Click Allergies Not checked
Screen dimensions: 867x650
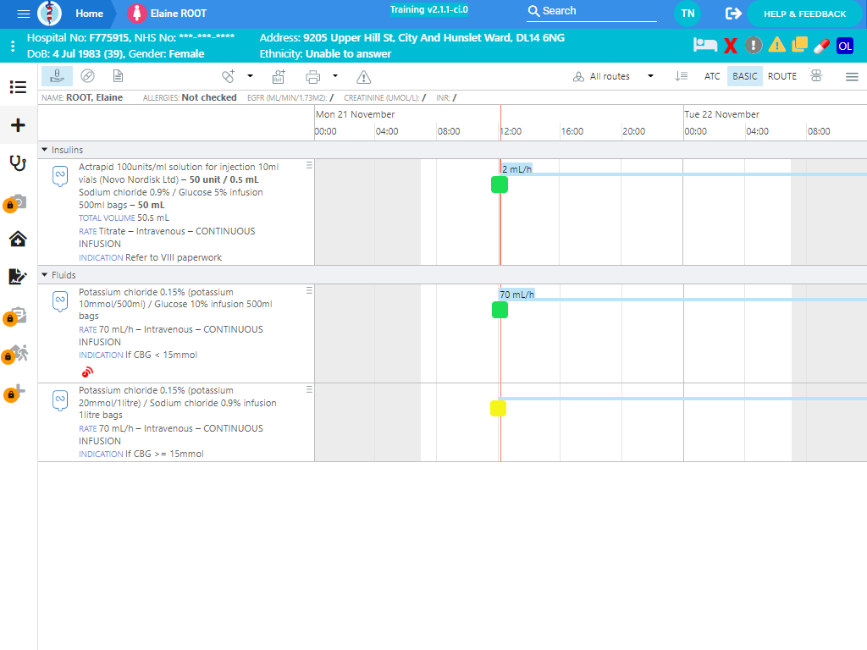click(x=190, y=98)
